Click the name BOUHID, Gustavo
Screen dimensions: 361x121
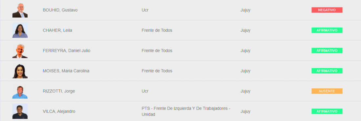pyautogui.click(x=60, y=10)
